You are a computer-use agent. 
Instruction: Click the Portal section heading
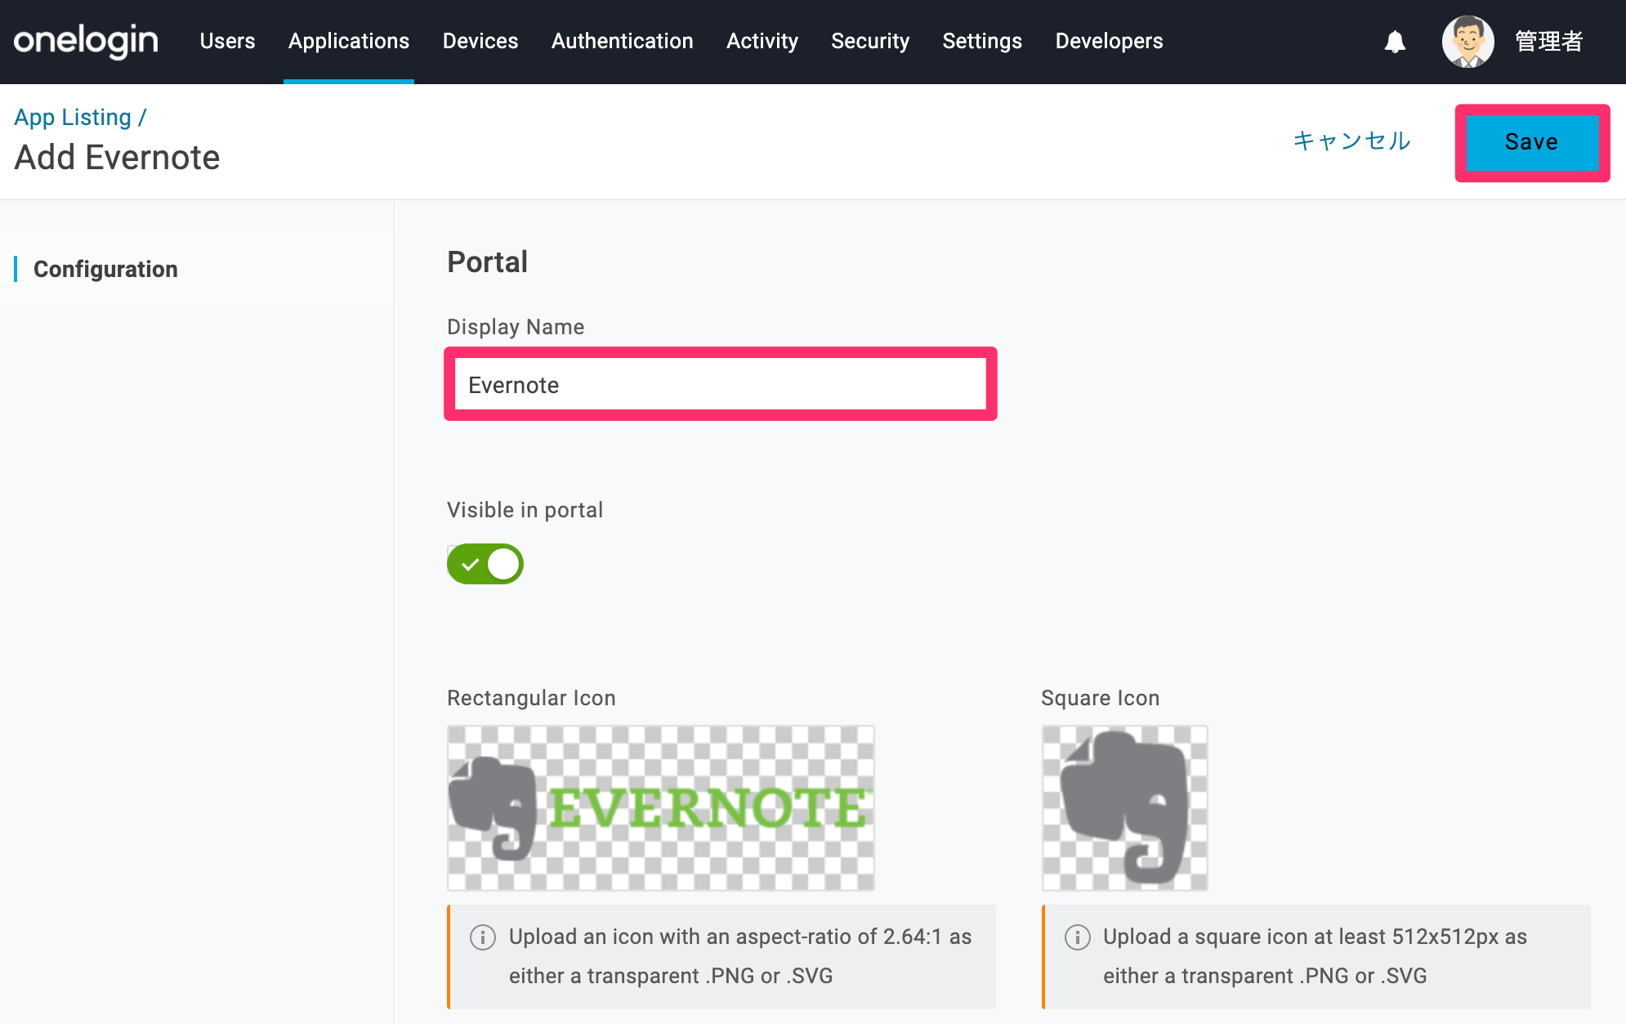tap(487, 262)
